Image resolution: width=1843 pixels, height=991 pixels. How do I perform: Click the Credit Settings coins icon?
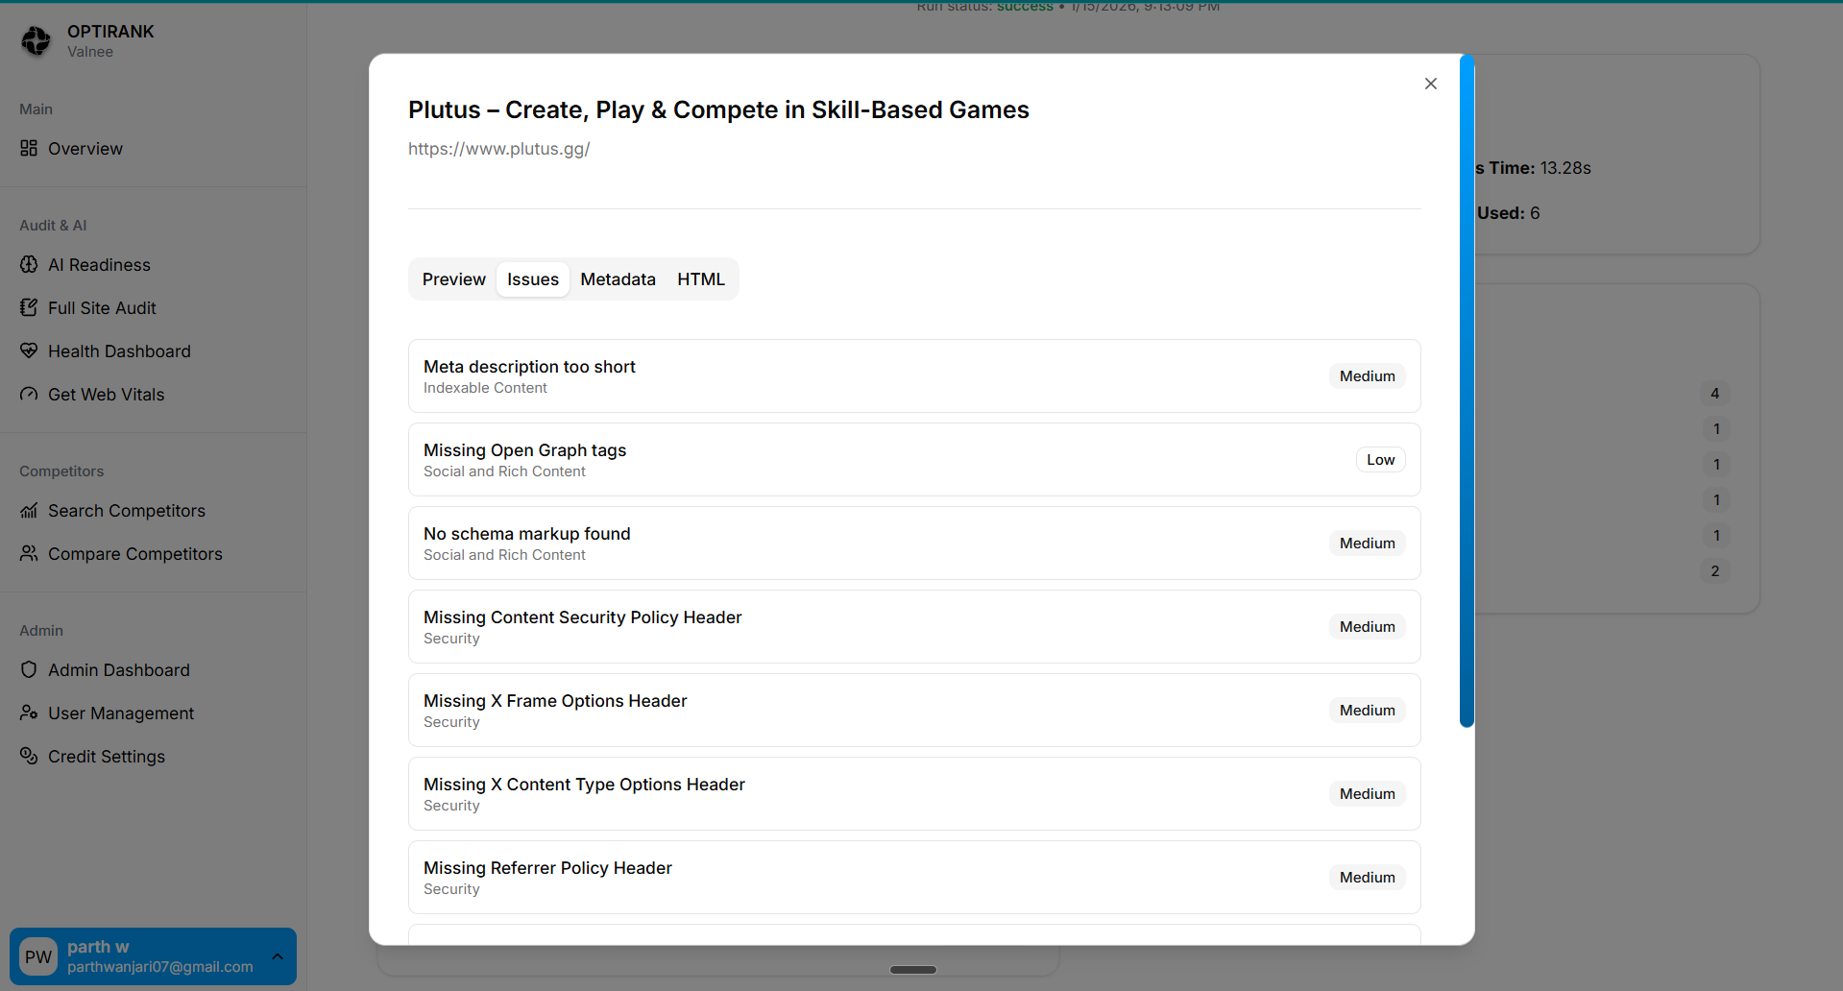(29, 756)
